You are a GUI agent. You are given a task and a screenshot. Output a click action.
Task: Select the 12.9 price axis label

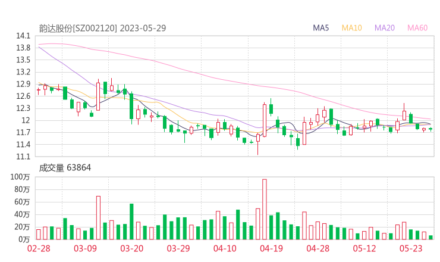[23, 84]
